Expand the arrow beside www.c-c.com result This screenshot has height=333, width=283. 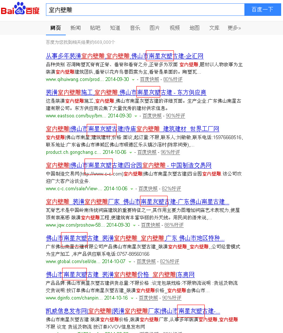132,189
